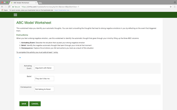Collapse the blue triangle expander
This screenshot has width=177, height=110.
pyautogui.click(x=20, y=58)
